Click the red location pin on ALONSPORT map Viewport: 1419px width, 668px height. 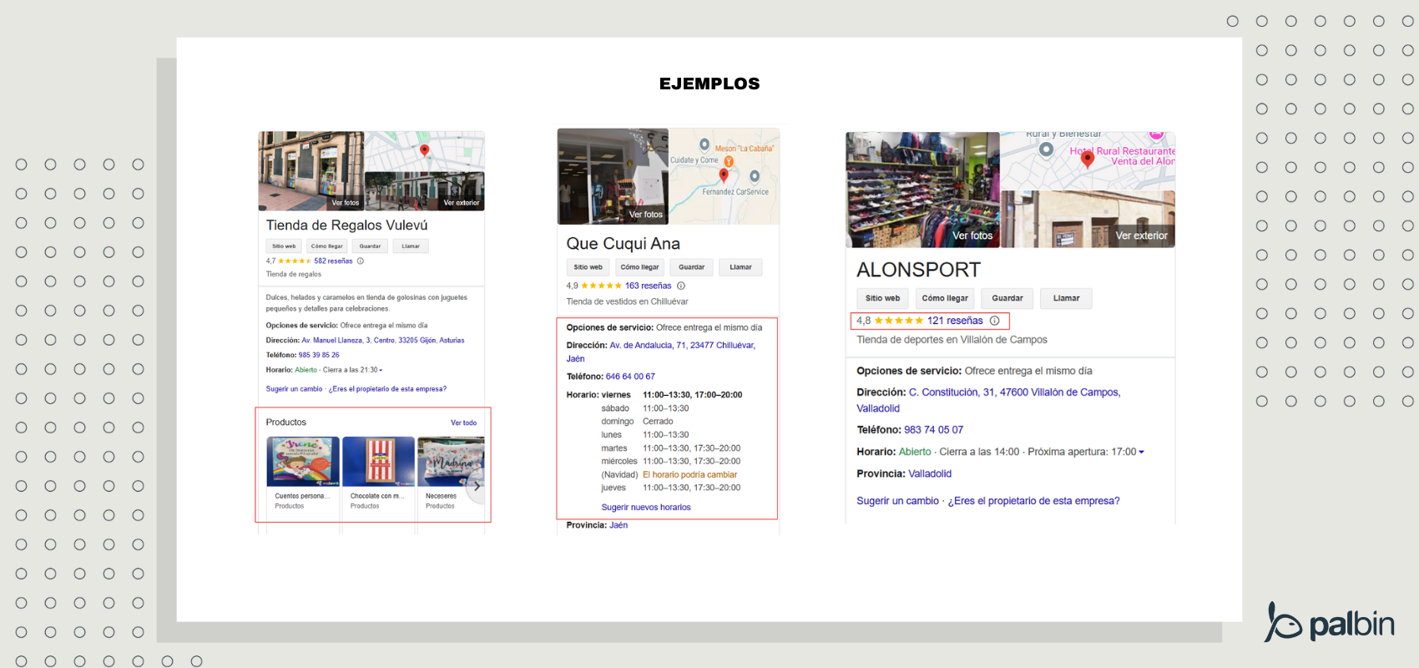1087,159
